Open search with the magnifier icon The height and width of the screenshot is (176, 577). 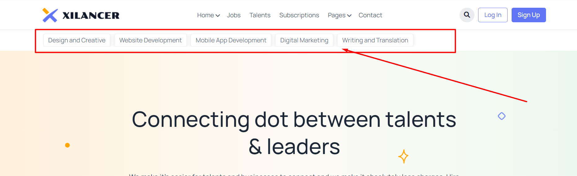click(467, 15)
